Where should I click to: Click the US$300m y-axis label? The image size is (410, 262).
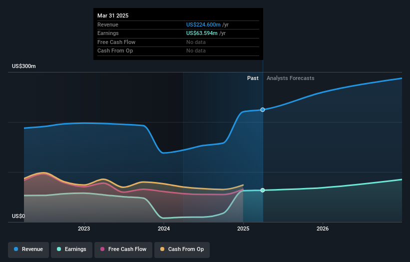coord(24,66)
